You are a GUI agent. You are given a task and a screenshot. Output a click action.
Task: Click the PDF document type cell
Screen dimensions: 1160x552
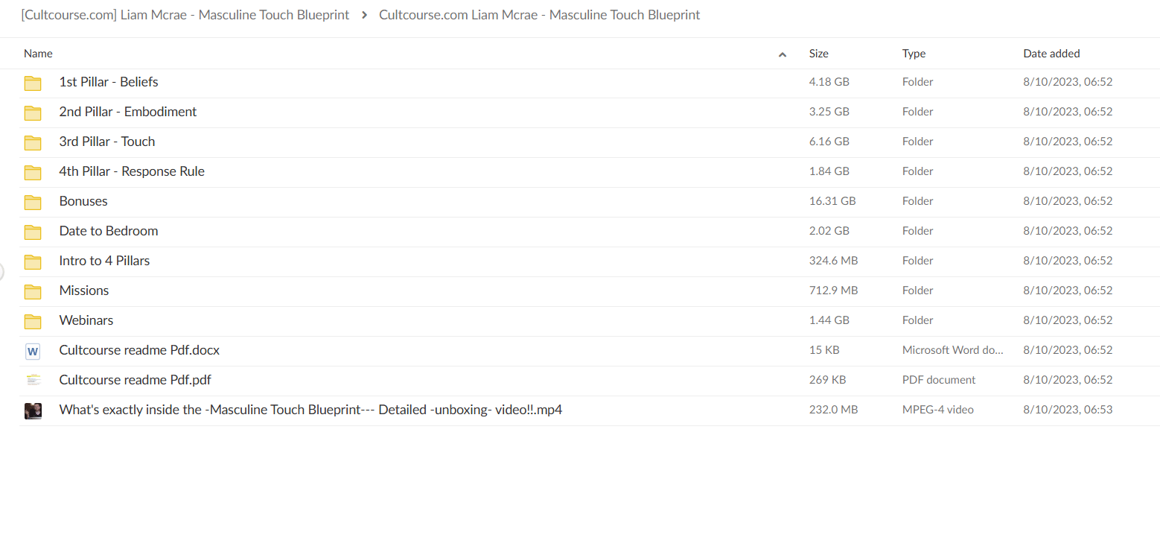[939, 380]
